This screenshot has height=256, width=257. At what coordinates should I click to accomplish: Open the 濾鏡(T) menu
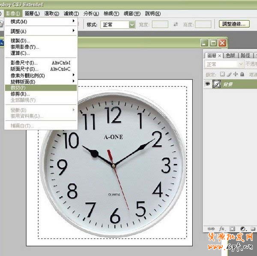click(71, 13)
